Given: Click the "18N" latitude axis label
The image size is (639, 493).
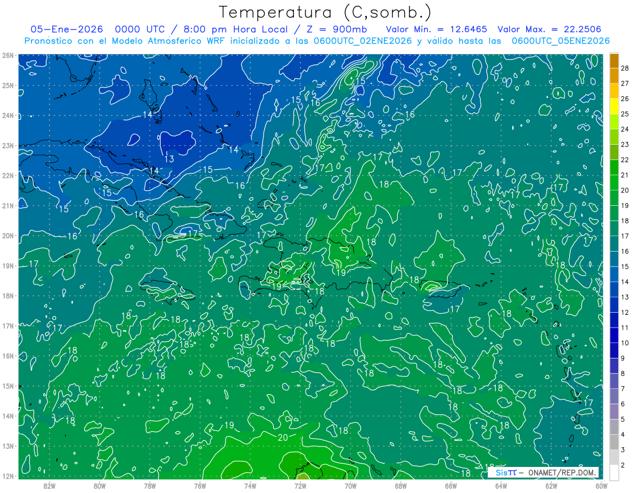Looking at the screenshot, I should click(x=7, y=296).
